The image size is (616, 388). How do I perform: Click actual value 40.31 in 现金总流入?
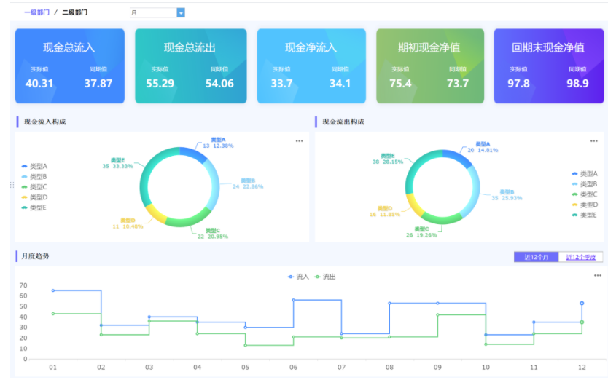coord(39,84)
